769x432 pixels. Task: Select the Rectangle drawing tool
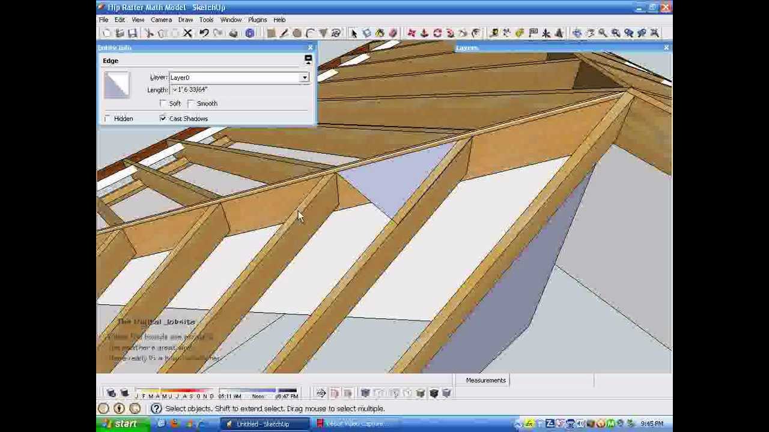coord(271,33)
